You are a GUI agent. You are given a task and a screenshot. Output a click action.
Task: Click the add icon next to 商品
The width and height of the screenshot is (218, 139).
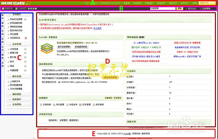coord(25,66)
